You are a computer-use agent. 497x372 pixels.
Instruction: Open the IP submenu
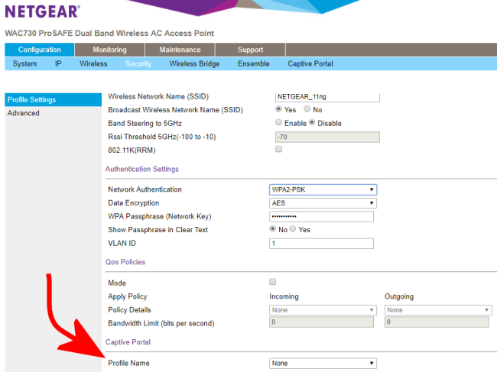coord(58,63)
